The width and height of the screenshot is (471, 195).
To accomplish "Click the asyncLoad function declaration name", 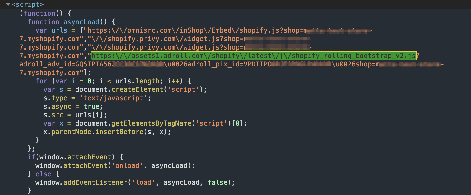I will [81, 22].
